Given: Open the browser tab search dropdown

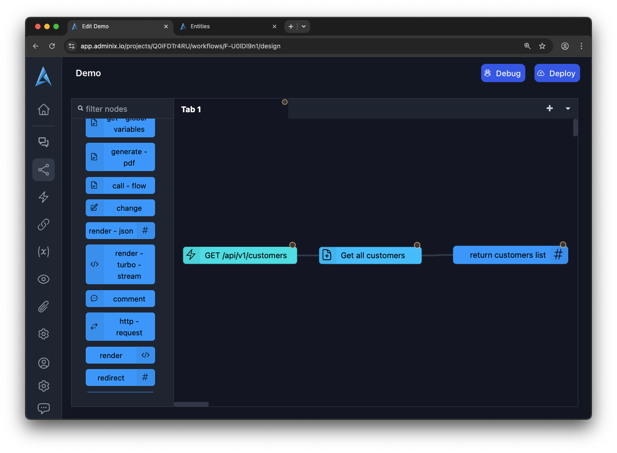Looking at the screenshot, I should (304, 26).
